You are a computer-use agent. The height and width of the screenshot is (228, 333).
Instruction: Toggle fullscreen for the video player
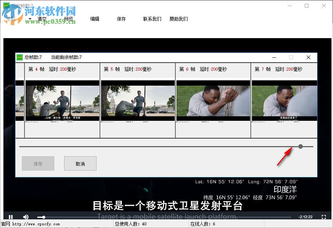point(324,217)
